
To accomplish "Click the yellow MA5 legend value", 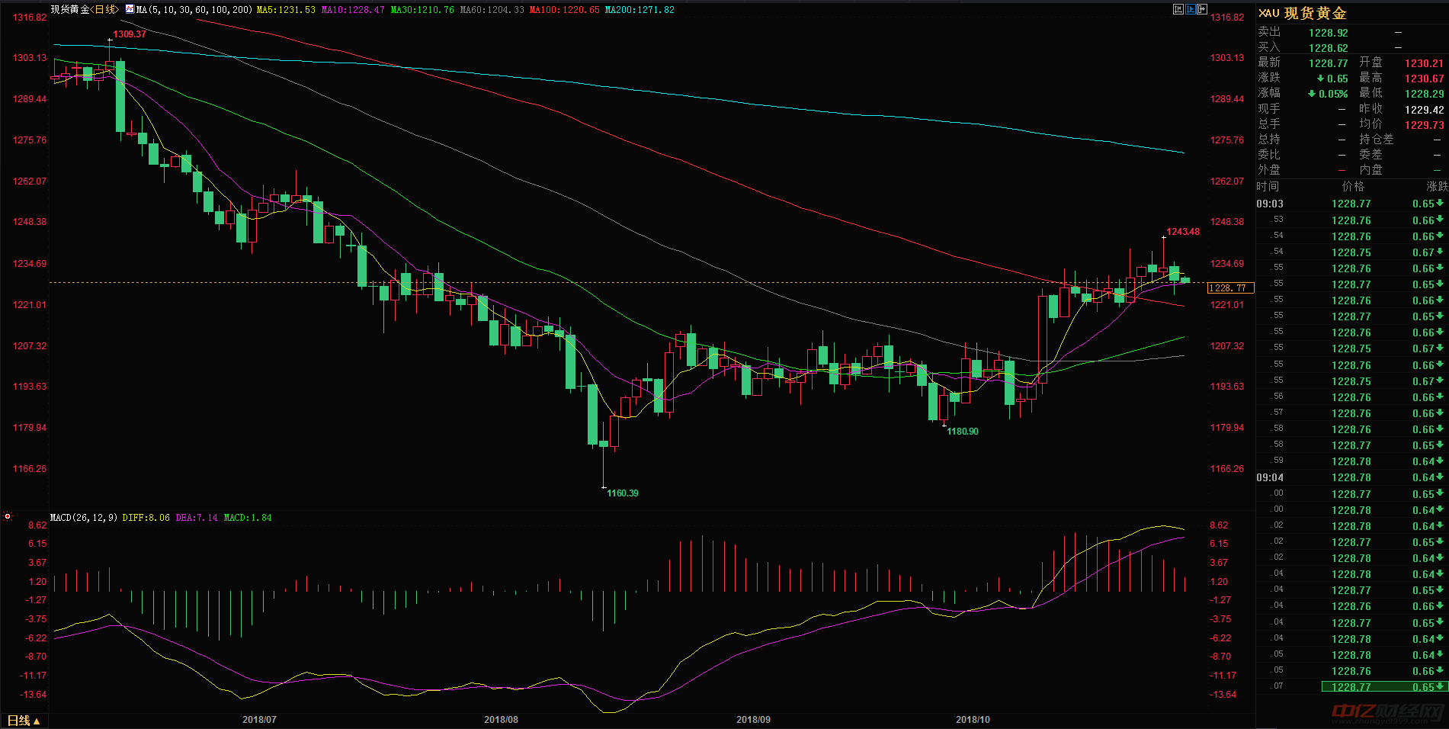I will click(x=286, y=10).
